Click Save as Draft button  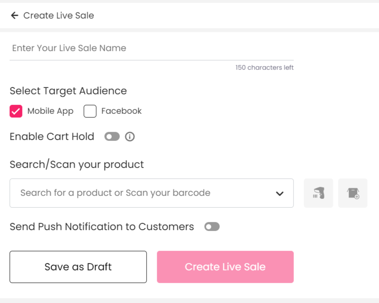pos(78,267)
